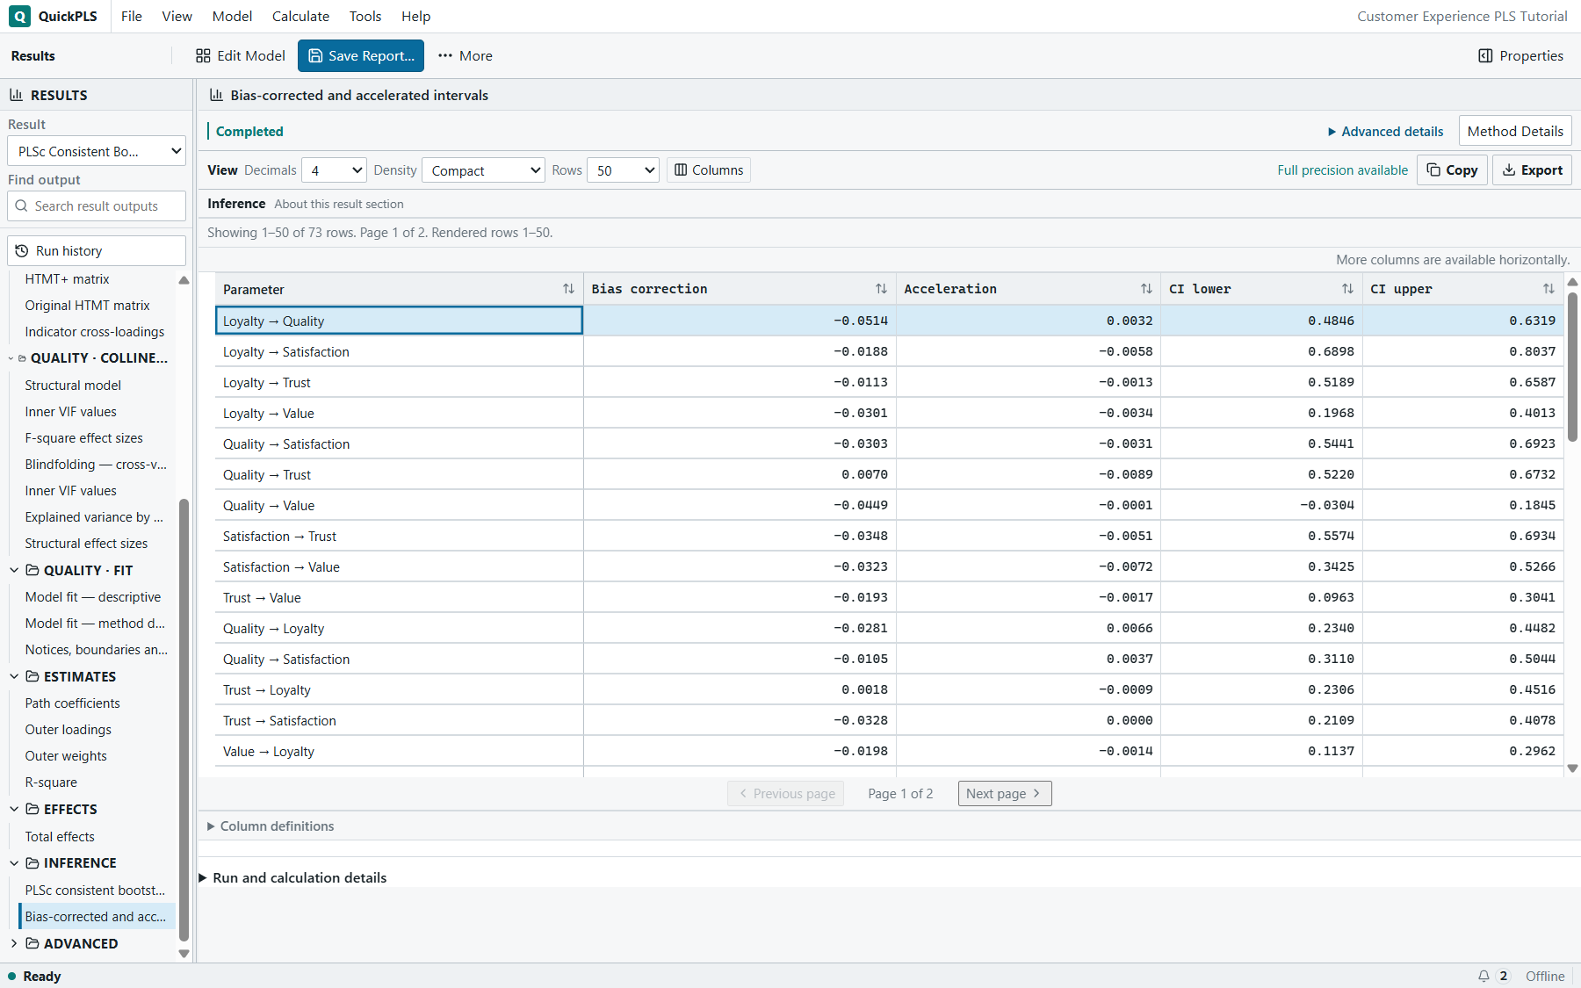
Task: Open the Tools menu
Action: click(x=365, y=17)
